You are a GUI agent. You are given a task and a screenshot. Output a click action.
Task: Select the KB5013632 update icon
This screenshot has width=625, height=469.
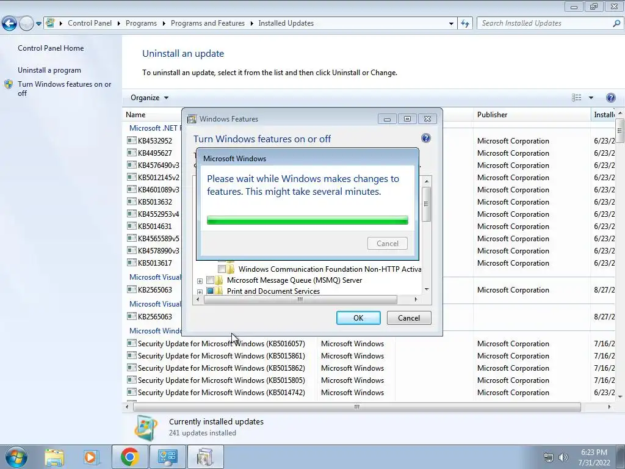132,202
